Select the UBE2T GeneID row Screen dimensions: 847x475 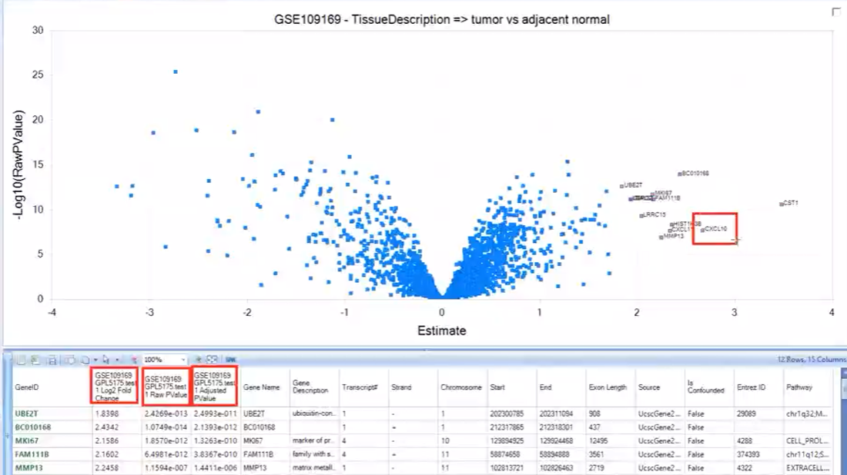(x=27, y=413)
